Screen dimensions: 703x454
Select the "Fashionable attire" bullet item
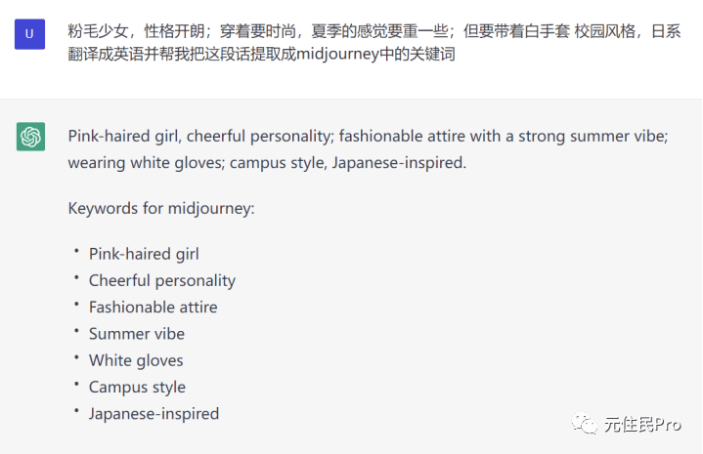click(154, 307)
